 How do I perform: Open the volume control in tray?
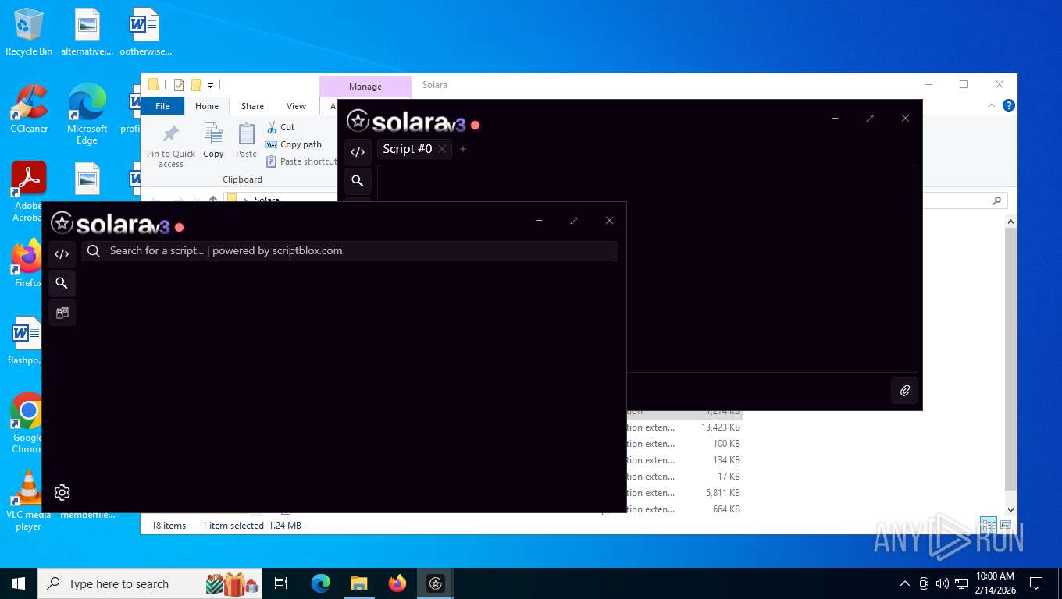(943, 583)
